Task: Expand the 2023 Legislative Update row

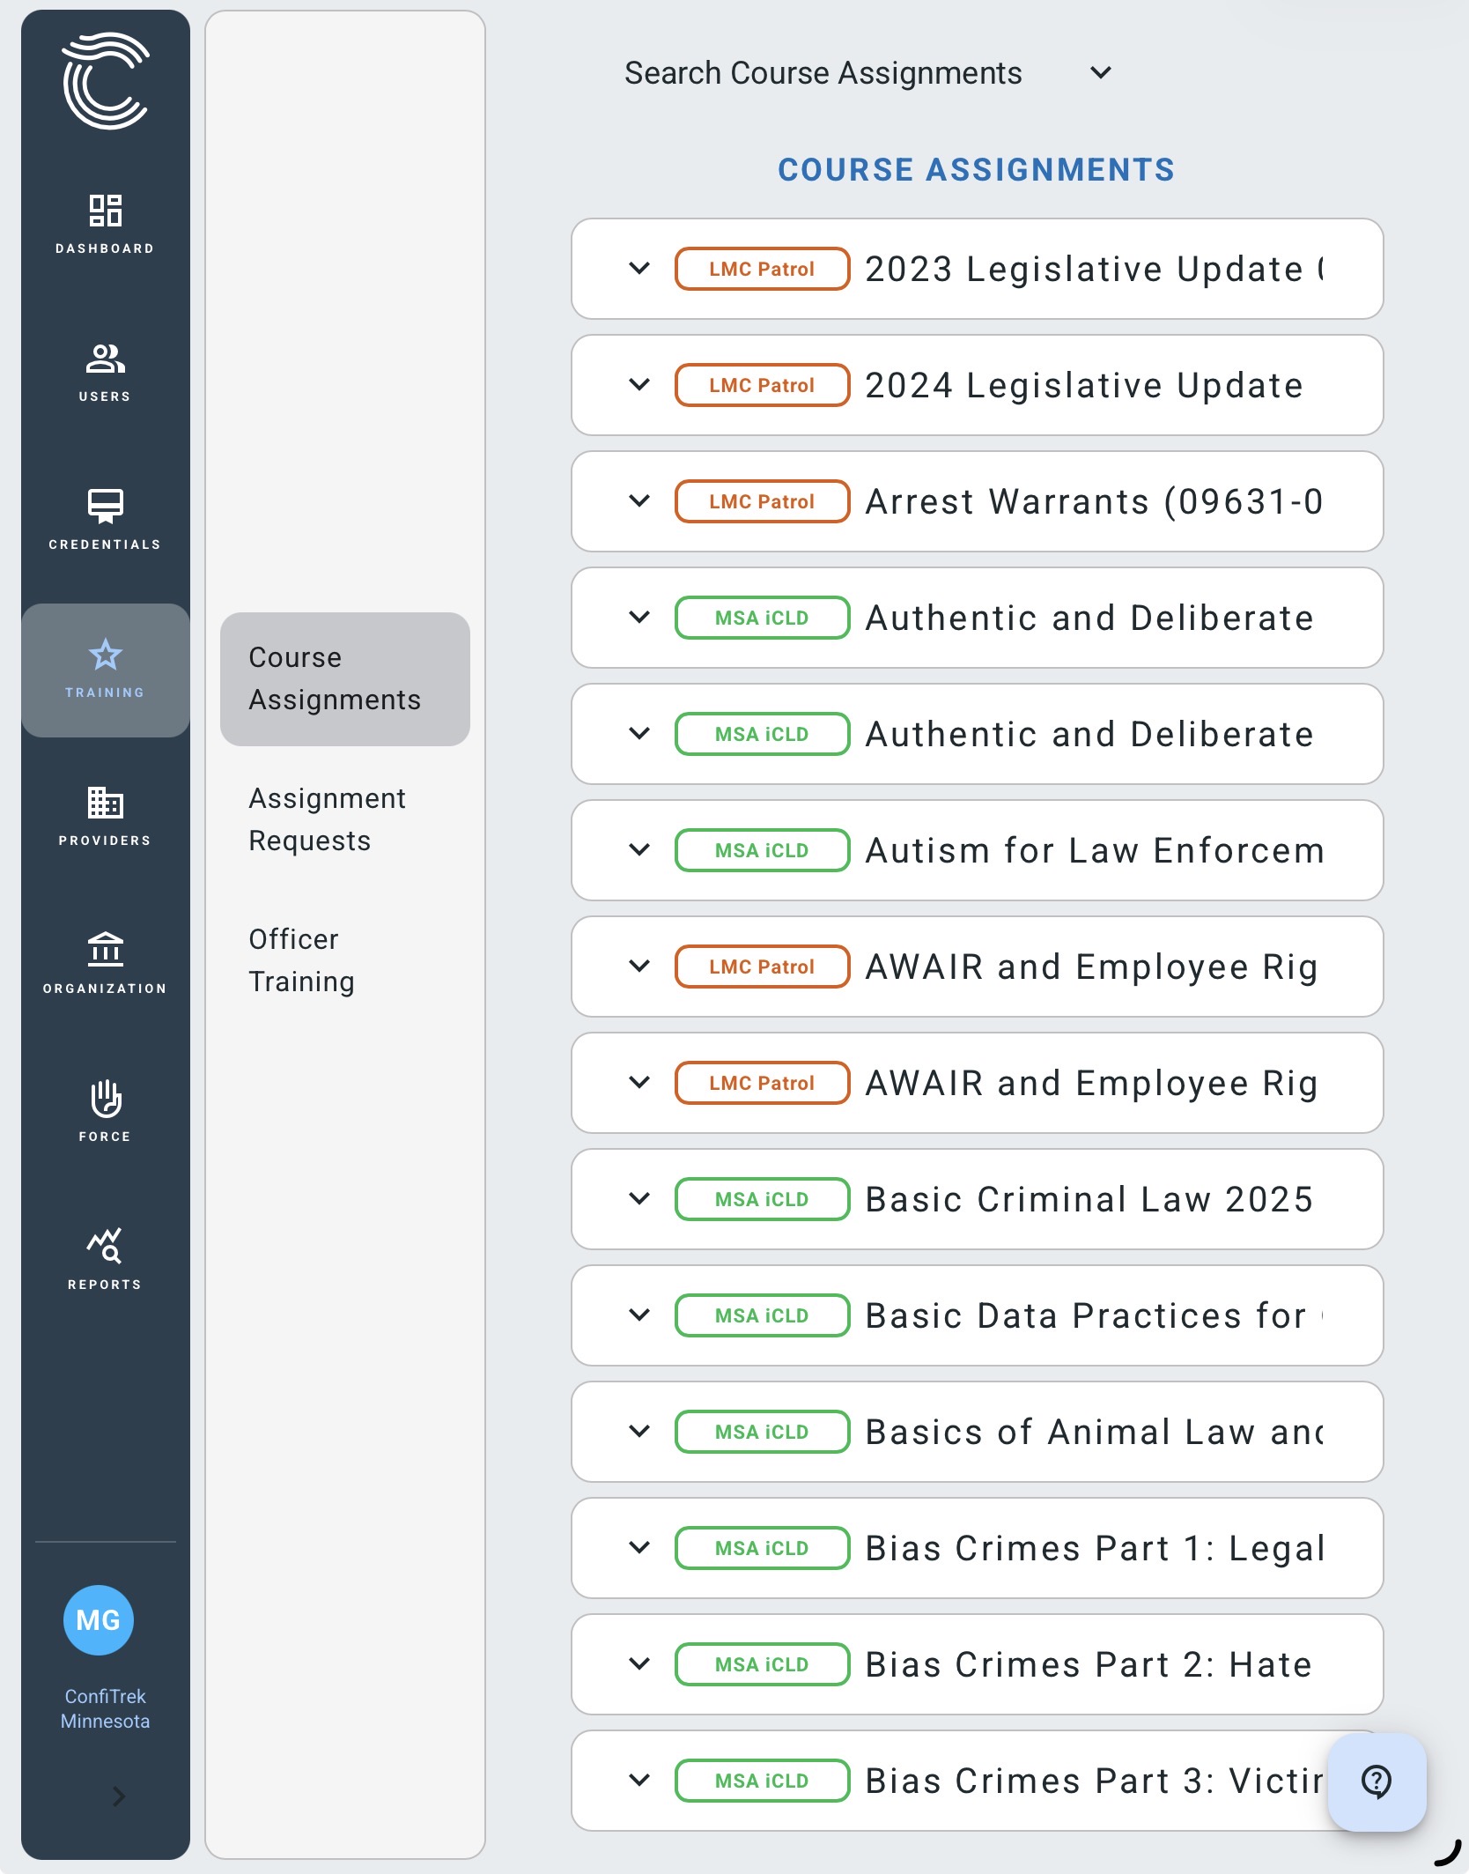Action: (639, 268)
